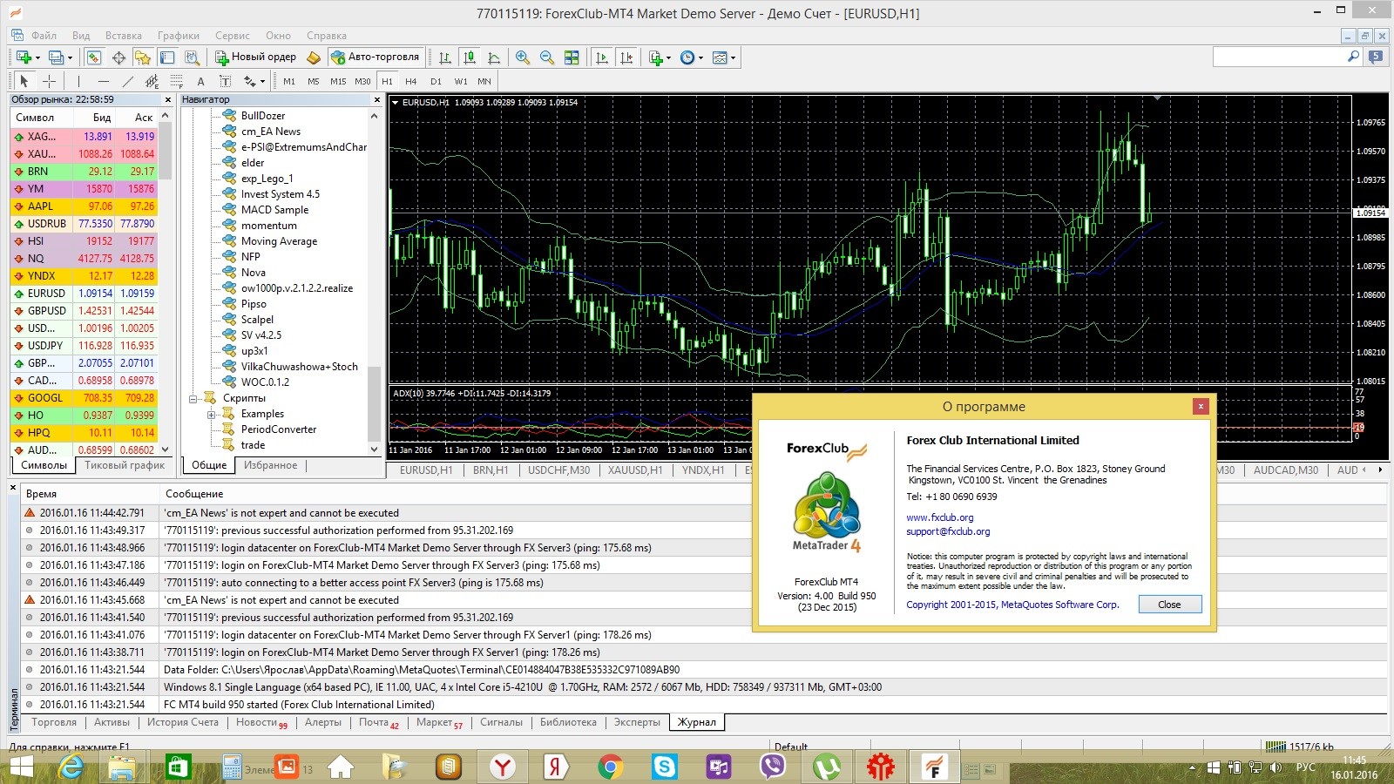Toggle chart Auto Scroll icon
Image resolution: width=1394 pixels, height=784 pixels.
tap(601, 57)
